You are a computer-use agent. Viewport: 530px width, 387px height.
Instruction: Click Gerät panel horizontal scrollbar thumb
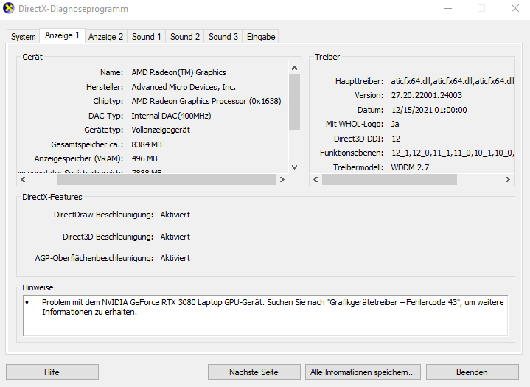tap(167, 179)
